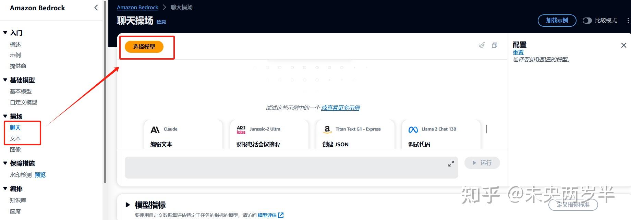Select the 编辑文本 example card
The height and width of the screenshot is (220, 631).
[183, 134]
